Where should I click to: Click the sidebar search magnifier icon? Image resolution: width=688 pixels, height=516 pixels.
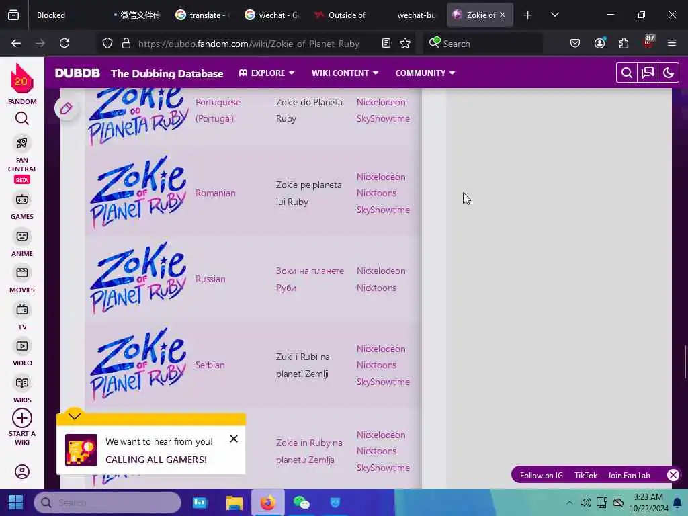[x=22, y=118]
